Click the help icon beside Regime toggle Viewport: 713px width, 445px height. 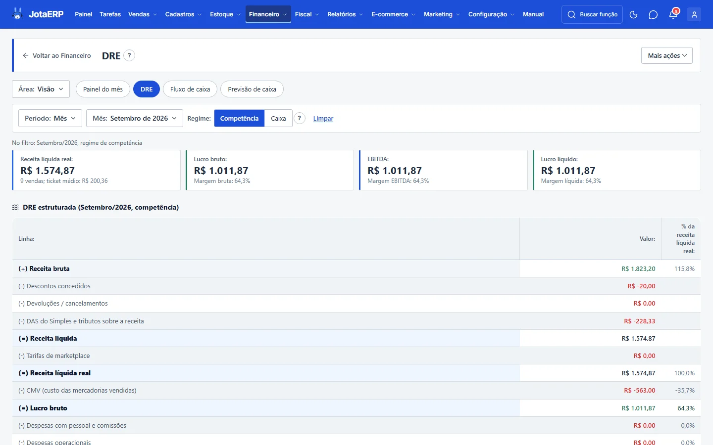300,118
